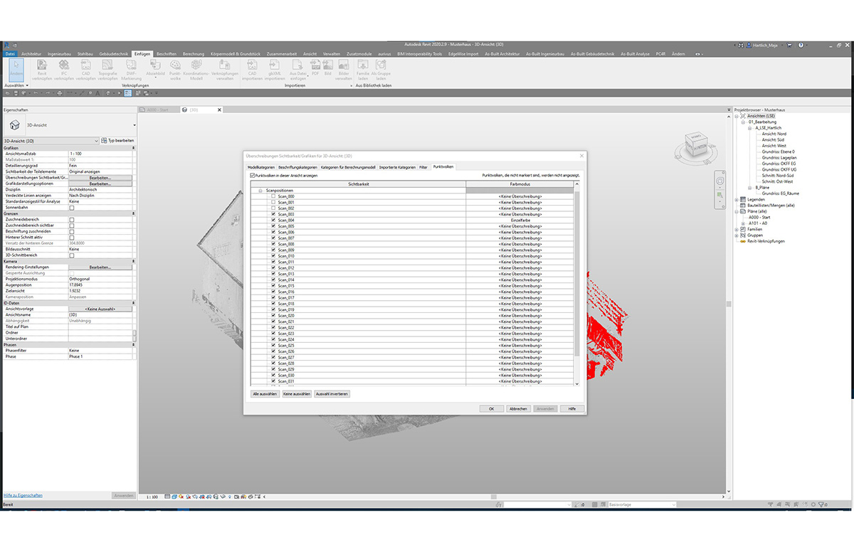Enable Punktwolken in dieser Ansicht anzeigen
This screenshot has height=552, width=854.
[251, 175]
